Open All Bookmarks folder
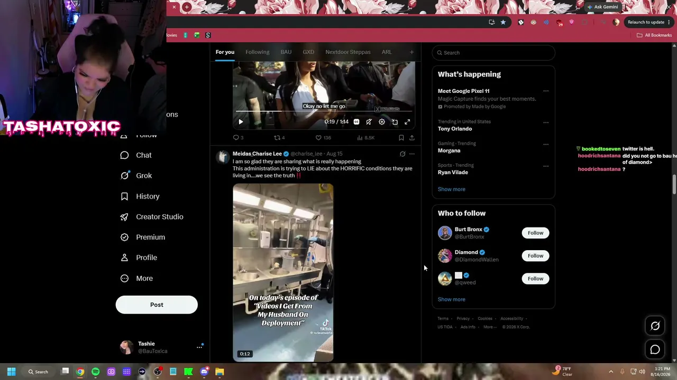The image size is (677, 380). tap(654, 35)
